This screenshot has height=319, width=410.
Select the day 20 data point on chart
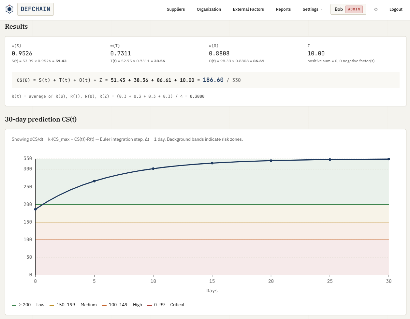[271, 161]
